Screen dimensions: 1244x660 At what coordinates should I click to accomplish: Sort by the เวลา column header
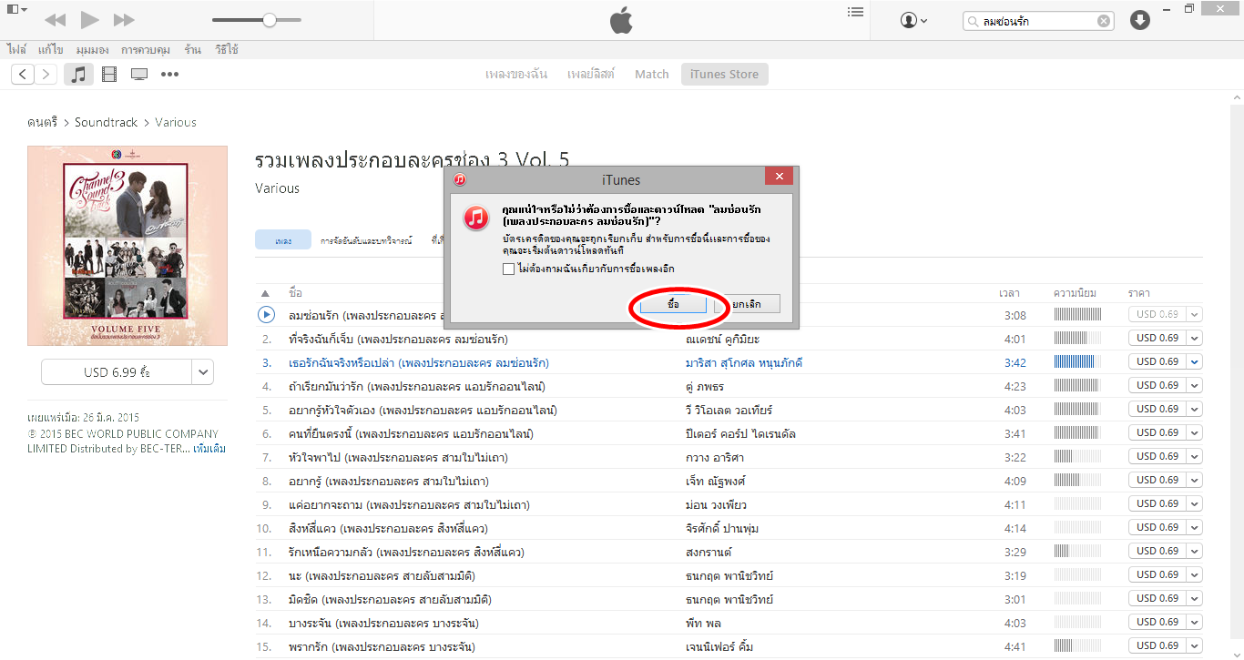pyautogui.click(x=1009, y=293)
